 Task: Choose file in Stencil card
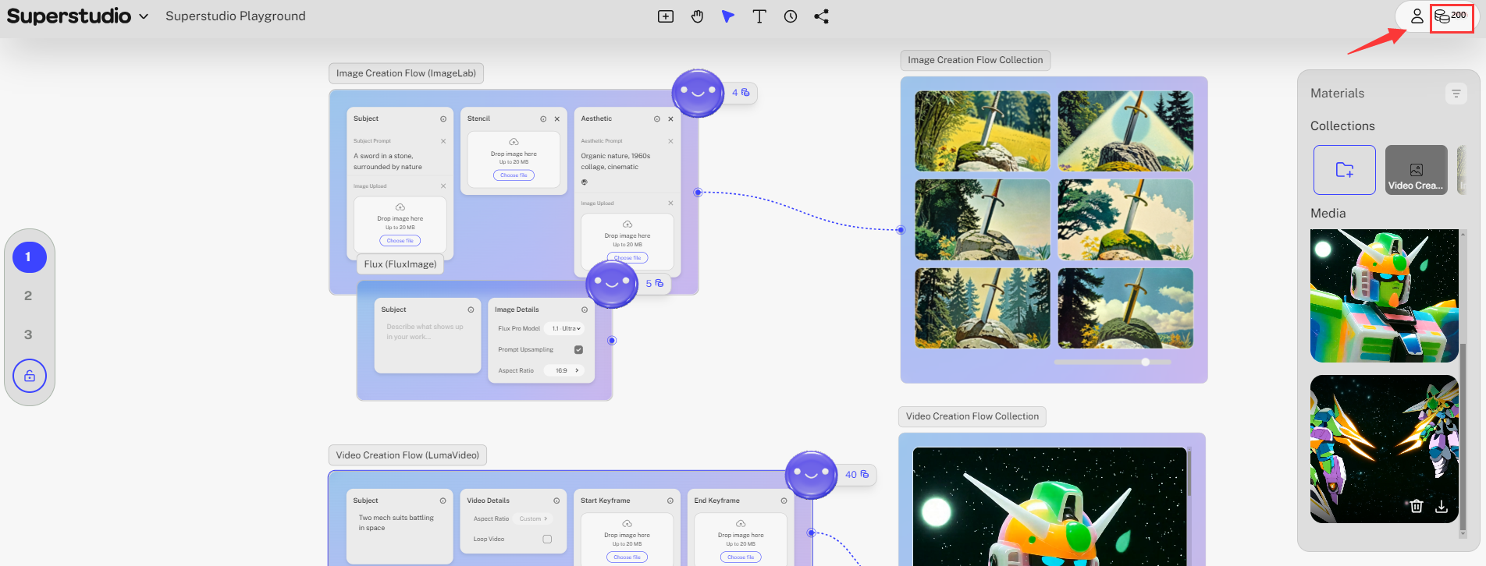[514, 175]
